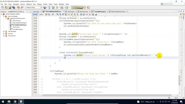Click the Comment icon in editor toolbar
This screenshot has width=185, height=104.
93,14
